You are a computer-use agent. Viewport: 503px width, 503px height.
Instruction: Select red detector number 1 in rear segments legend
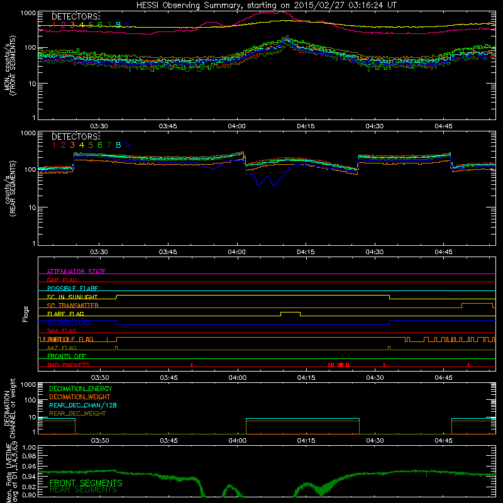54,145
